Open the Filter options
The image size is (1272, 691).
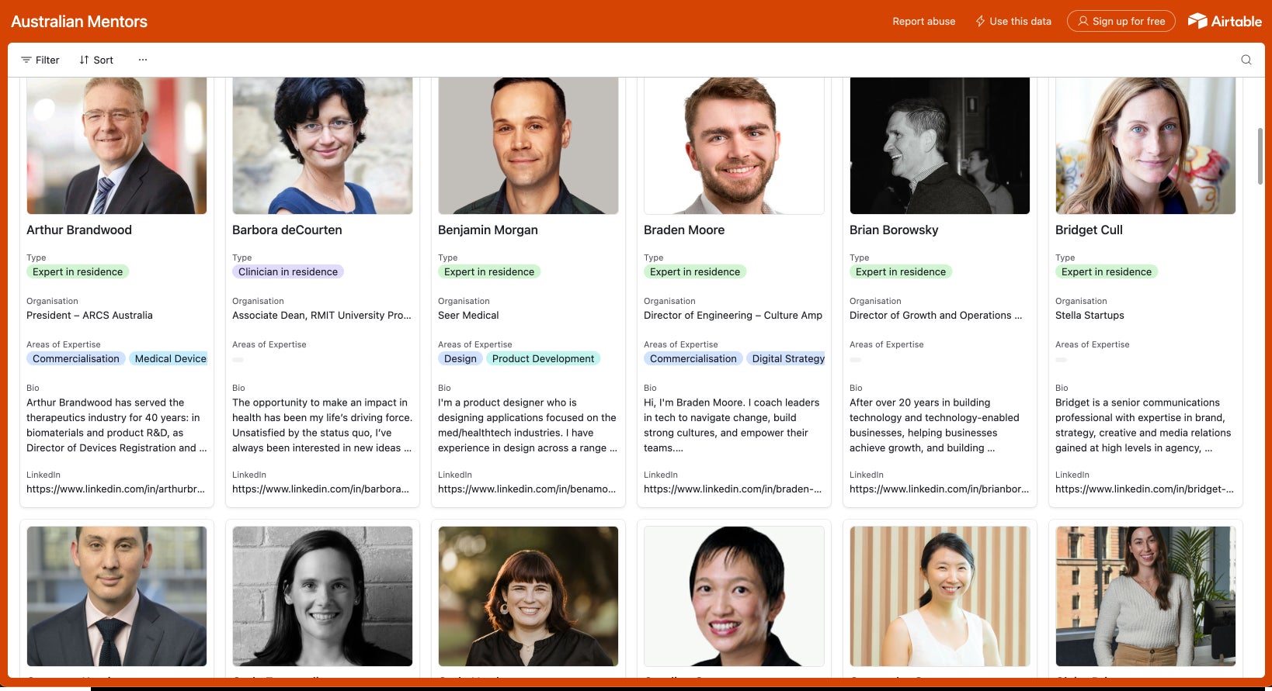[40, 60]
